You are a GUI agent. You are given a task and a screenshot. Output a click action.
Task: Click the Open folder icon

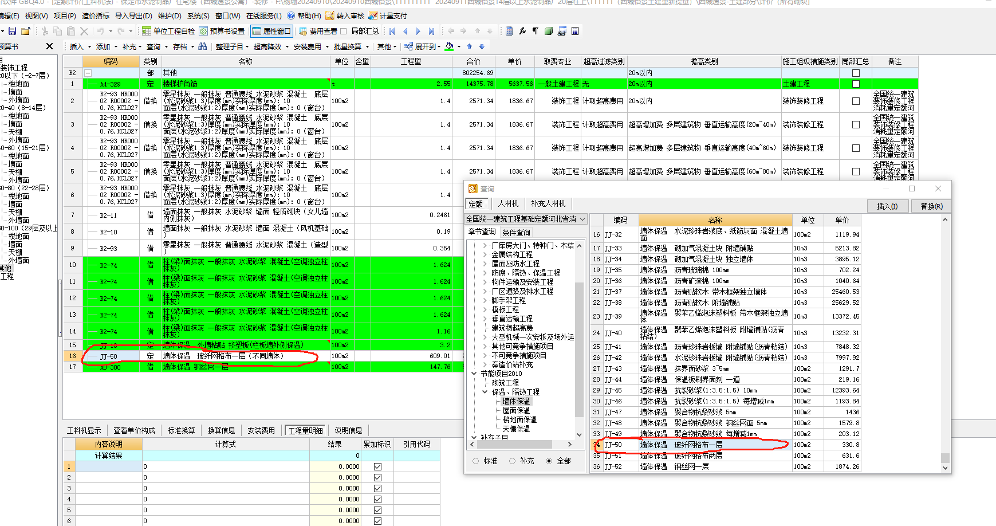(25, 31)
